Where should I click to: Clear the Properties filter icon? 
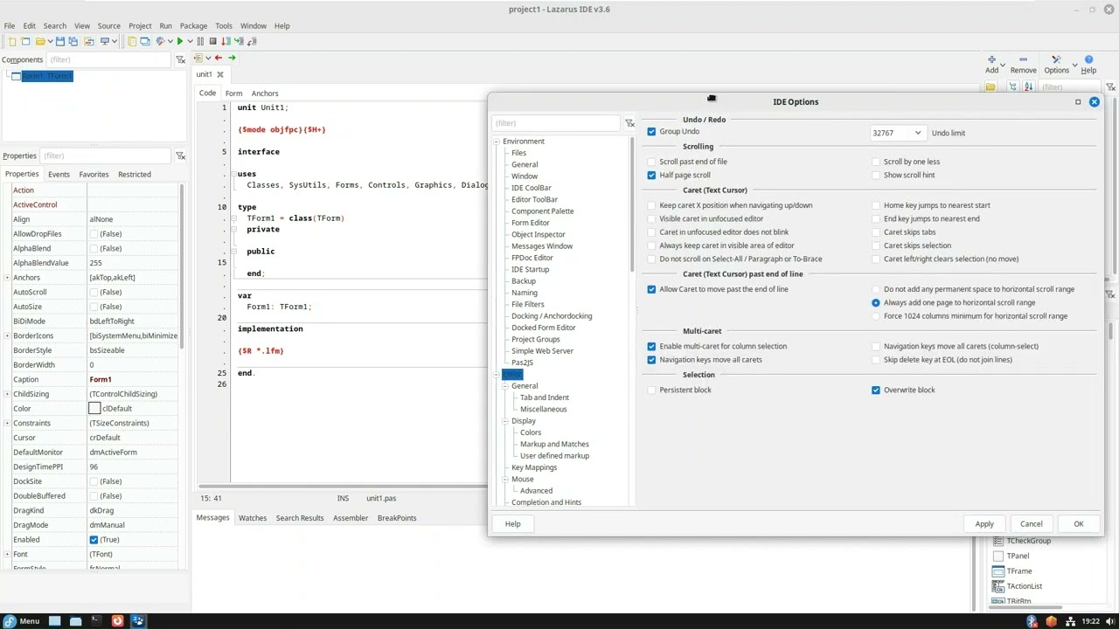click(x=180, y=156)
